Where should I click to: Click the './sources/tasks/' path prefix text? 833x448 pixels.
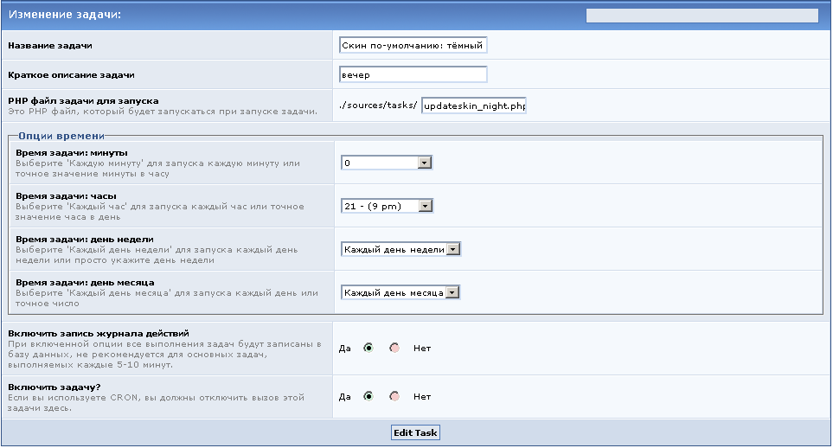click(378, 106)
